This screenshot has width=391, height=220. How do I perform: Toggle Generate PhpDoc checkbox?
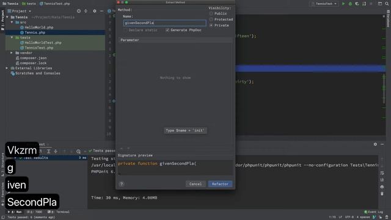167,30
